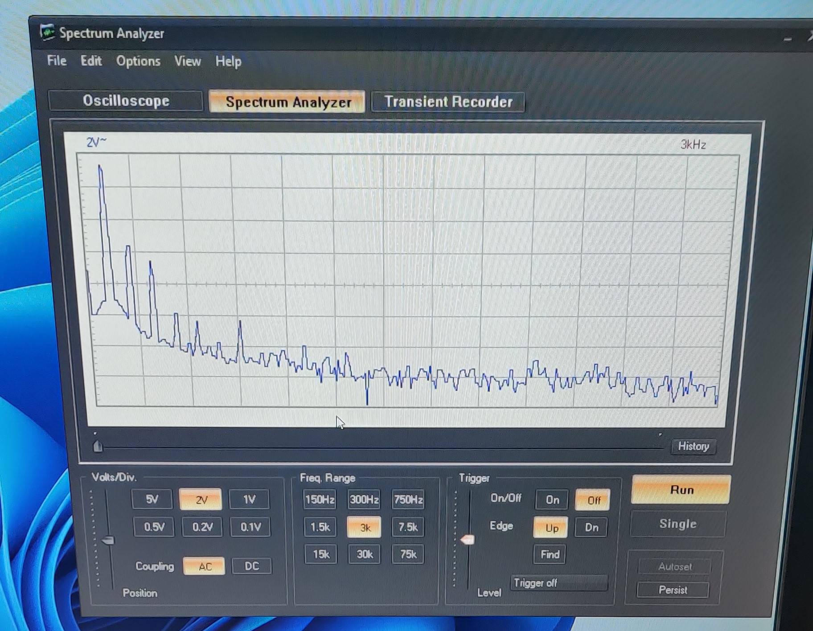Set Volts/Div to 0.2V
The image size is (813, 631).
coord(202,527)
